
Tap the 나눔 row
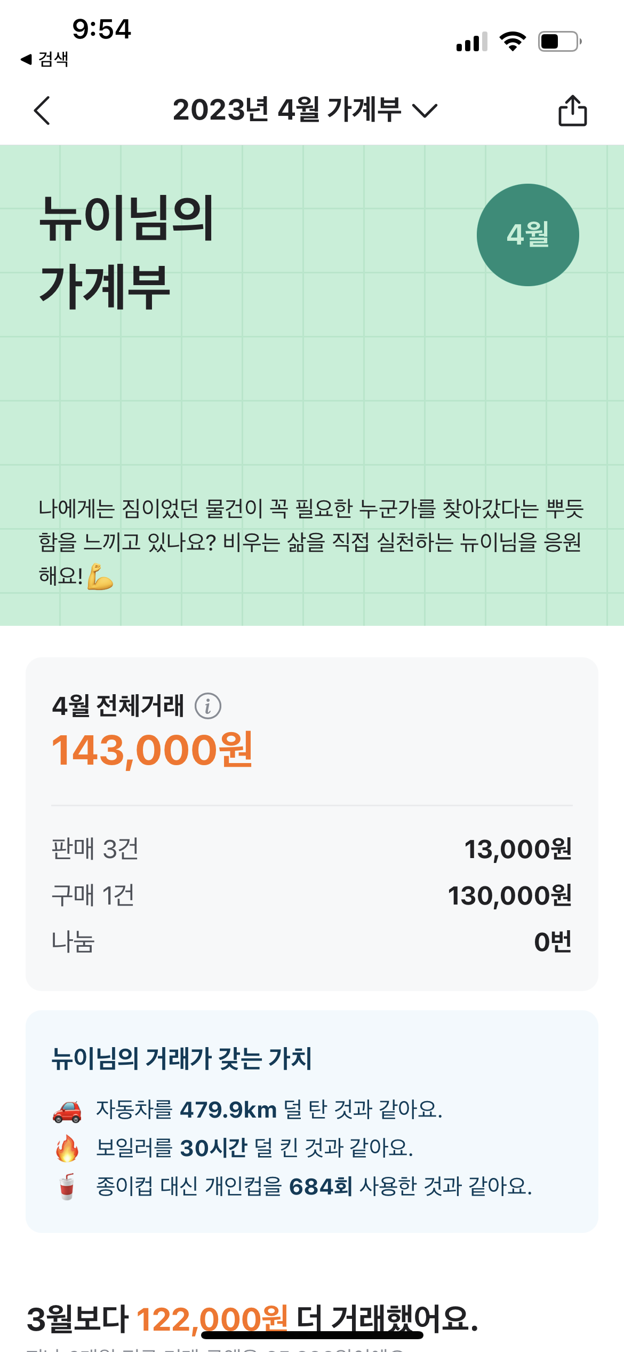coord(311,942)
